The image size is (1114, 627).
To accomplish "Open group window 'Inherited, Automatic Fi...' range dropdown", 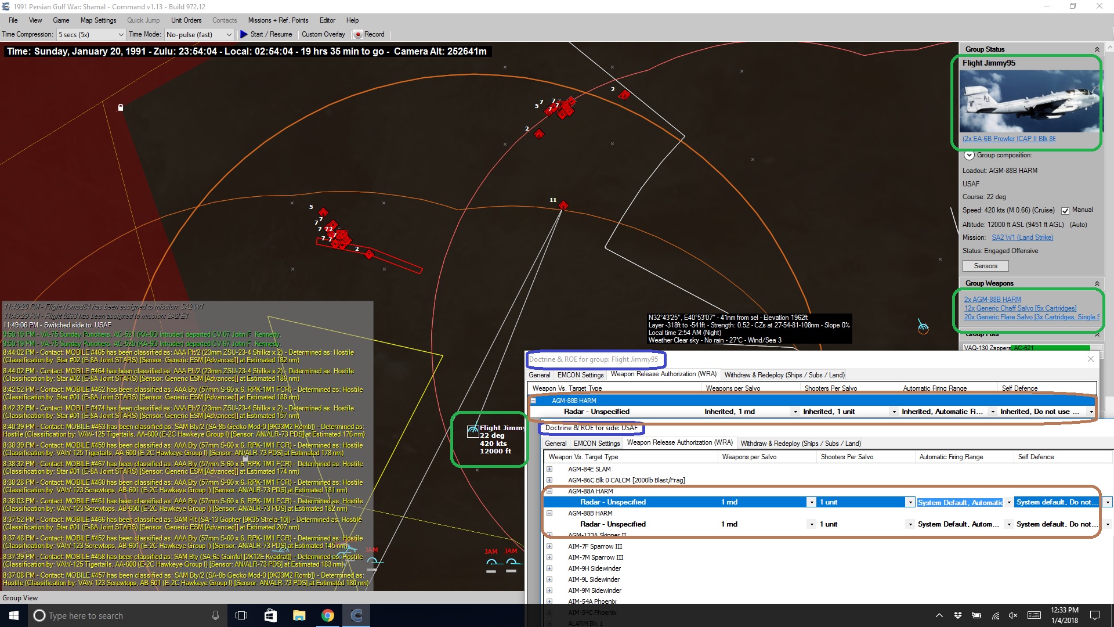I will (x=993, y=412).
